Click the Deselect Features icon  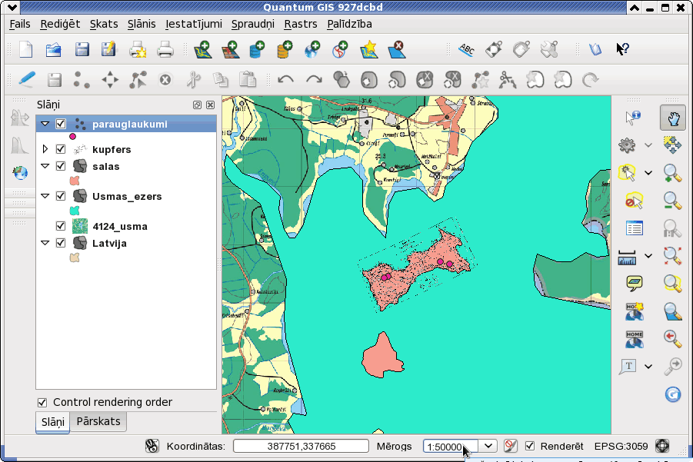pyautogui.click(x=635, y=201)
